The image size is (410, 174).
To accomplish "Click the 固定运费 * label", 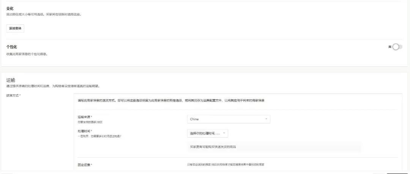I will 85,165.
